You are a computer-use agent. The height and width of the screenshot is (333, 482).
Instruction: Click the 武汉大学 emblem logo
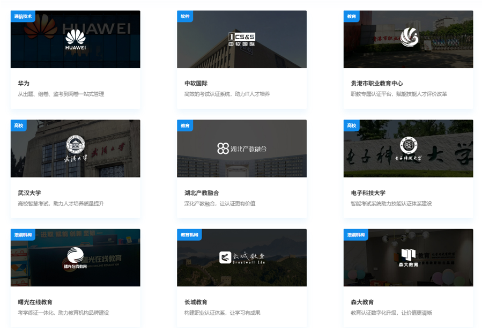(x=75, y=149)
